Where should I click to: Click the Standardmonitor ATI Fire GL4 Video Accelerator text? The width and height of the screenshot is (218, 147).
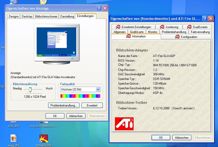tap(43, 77)
